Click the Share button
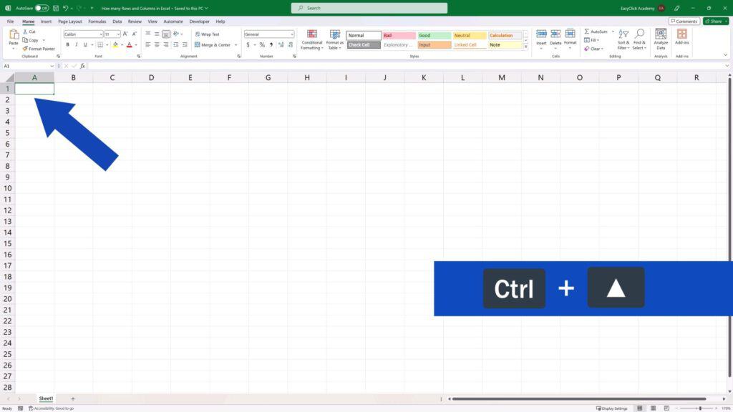733x412 pixels. click(x=716, y=21)
